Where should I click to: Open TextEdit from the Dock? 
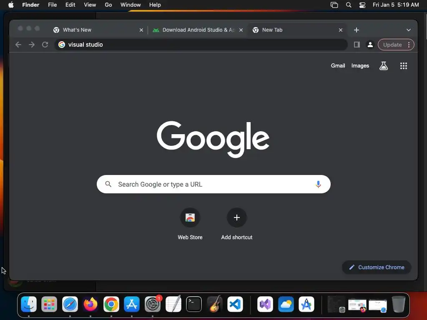(173, 304)
